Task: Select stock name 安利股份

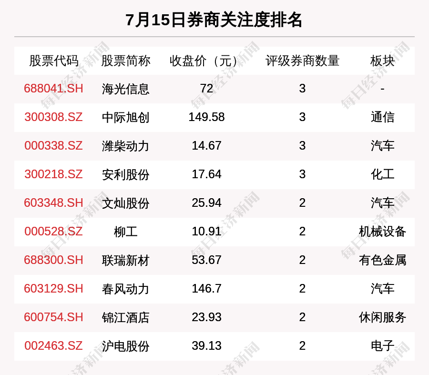Action: pyautogui.click(x=125, y=175)
